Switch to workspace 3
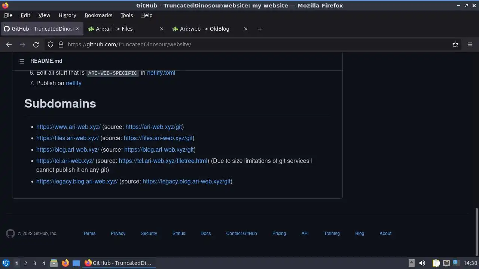 pyautogui.click(x=34, y=263)
